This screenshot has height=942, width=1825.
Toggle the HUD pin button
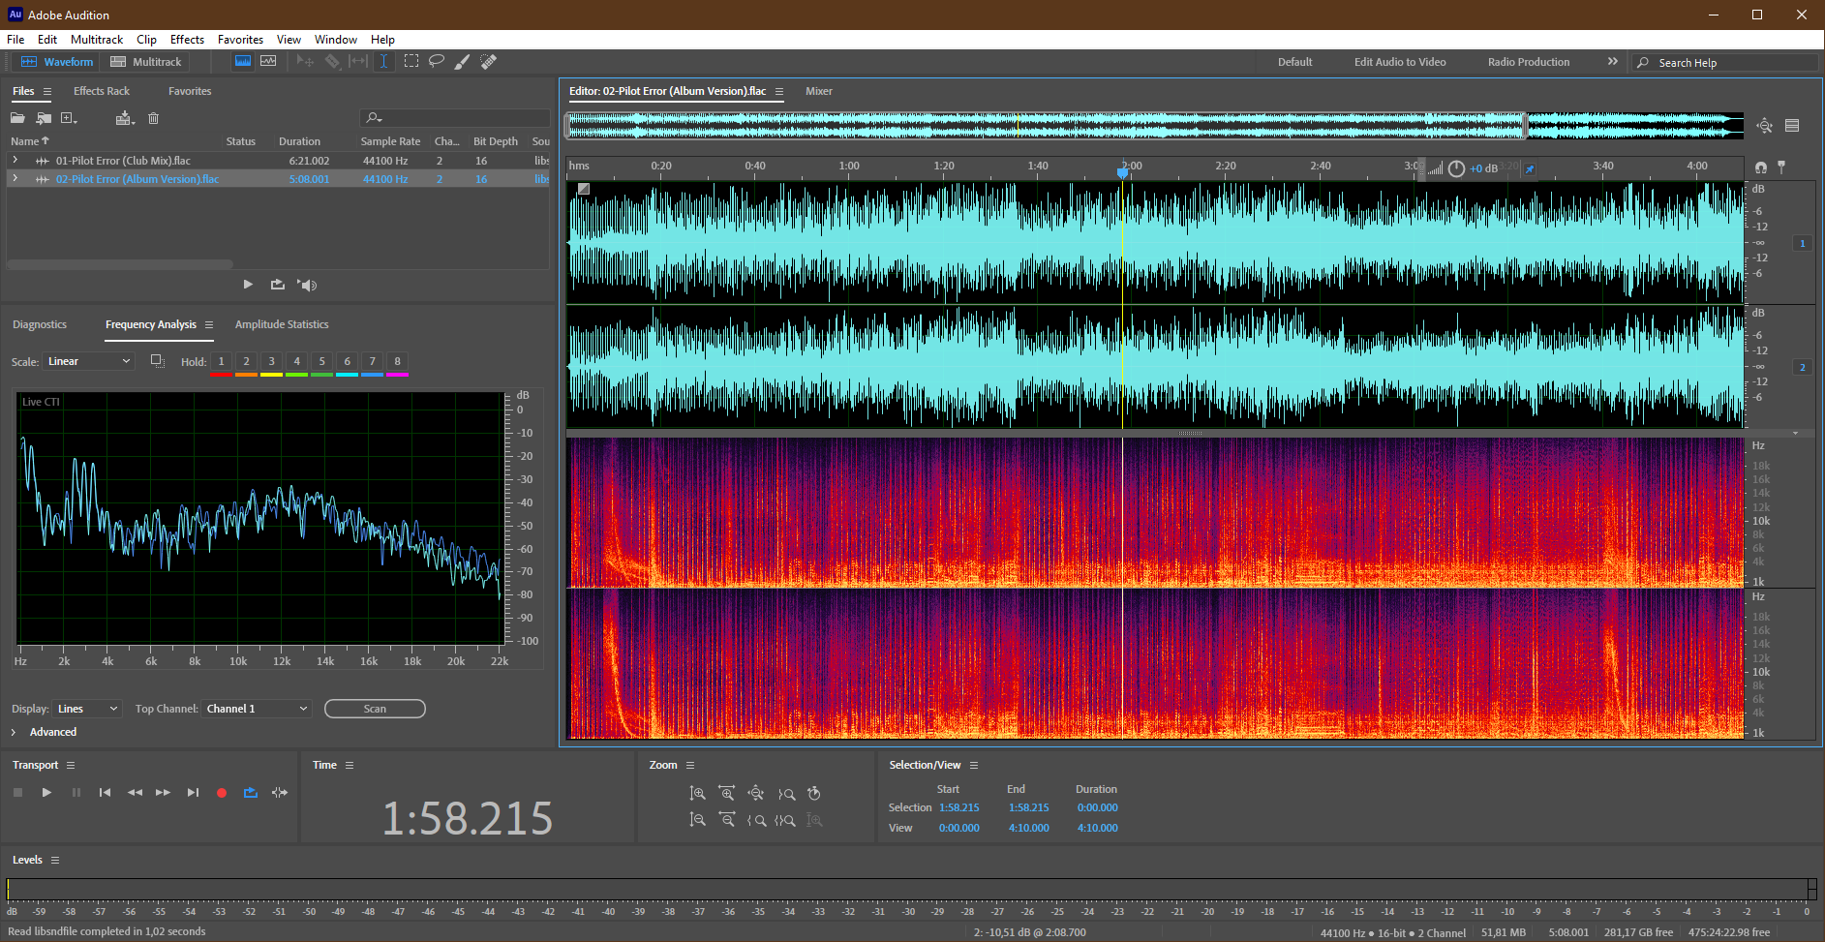point(1529,168)
